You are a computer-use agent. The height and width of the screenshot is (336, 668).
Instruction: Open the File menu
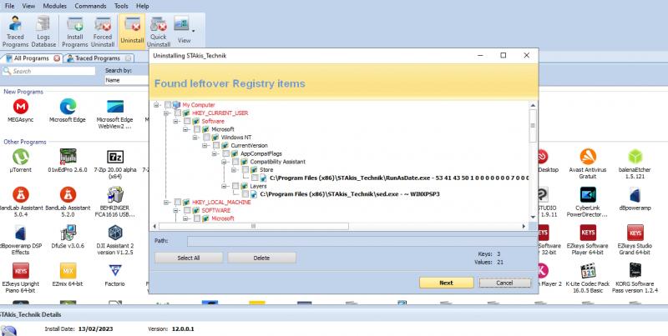coord(9,6)
